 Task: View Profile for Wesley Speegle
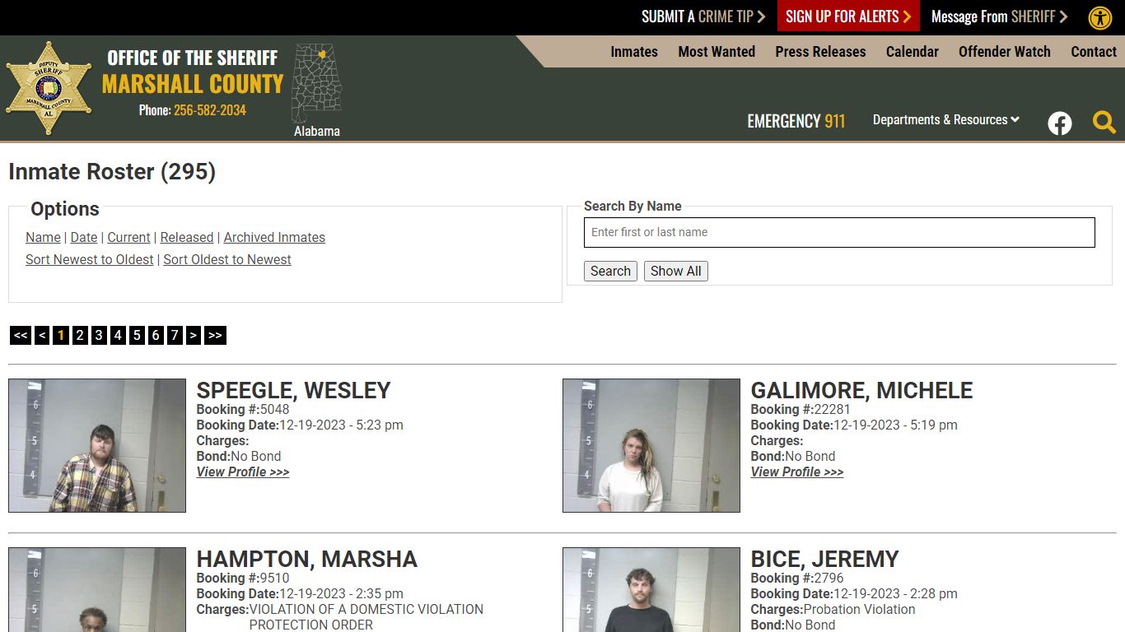pos(243,472)
